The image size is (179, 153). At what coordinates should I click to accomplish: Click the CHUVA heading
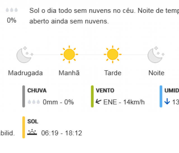[37, 90]
